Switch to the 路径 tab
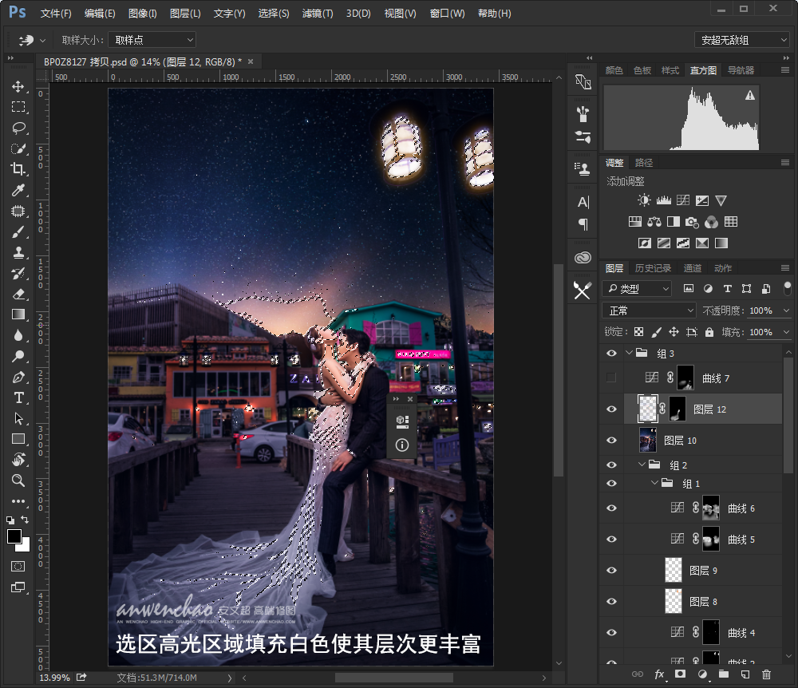Image resolution: width=798 pixels, height=688 pixels. pyautogui.click(x=644, y=163)
